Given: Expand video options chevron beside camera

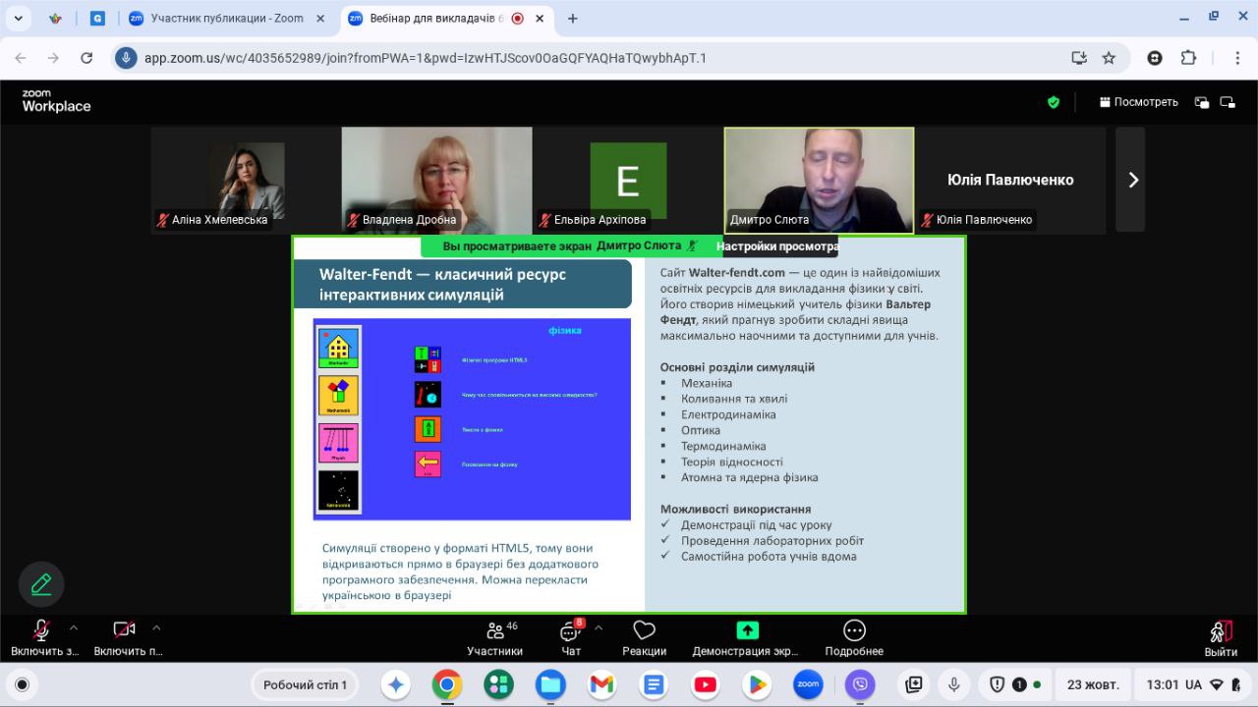Looking at the screenshot, I should [156, 627].
